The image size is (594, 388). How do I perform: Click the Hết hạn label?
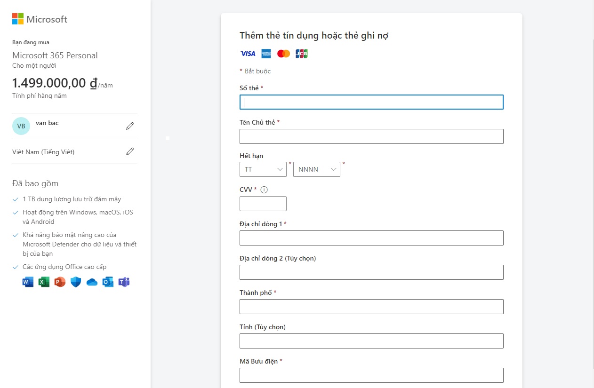pos(251,156)
